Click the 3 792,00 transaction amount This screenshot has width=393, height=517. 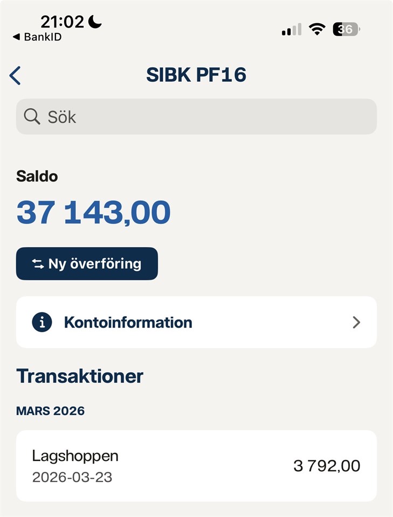pos(326,466)
